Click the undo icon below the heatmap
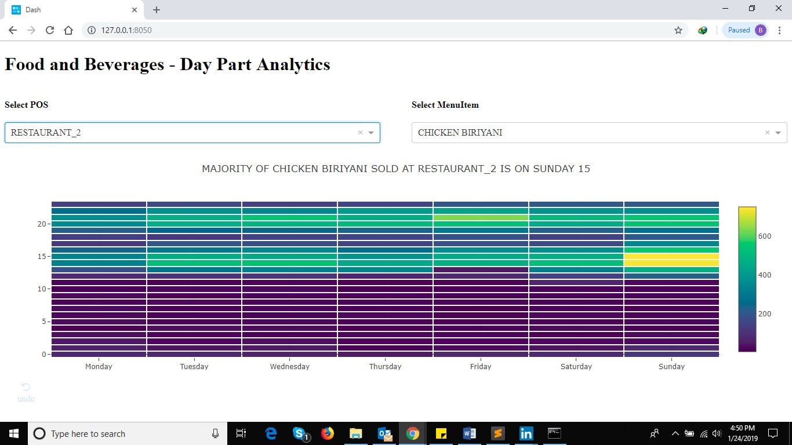This screenshot has height=445, width=792. tap(26, 388)
